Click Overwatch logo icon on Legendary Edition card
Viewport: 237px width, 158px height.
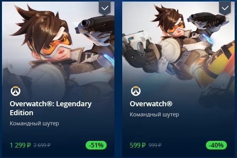tap(16, 91)
